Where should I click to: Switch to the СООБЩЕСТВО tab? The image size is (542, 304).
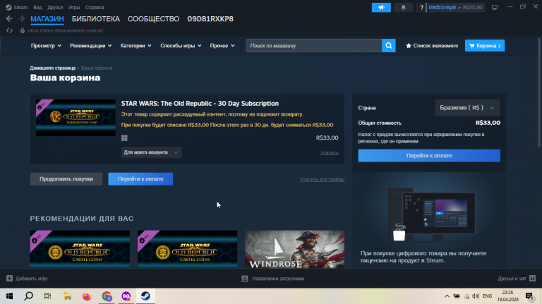pyautogui.click(x=153, y=19)
